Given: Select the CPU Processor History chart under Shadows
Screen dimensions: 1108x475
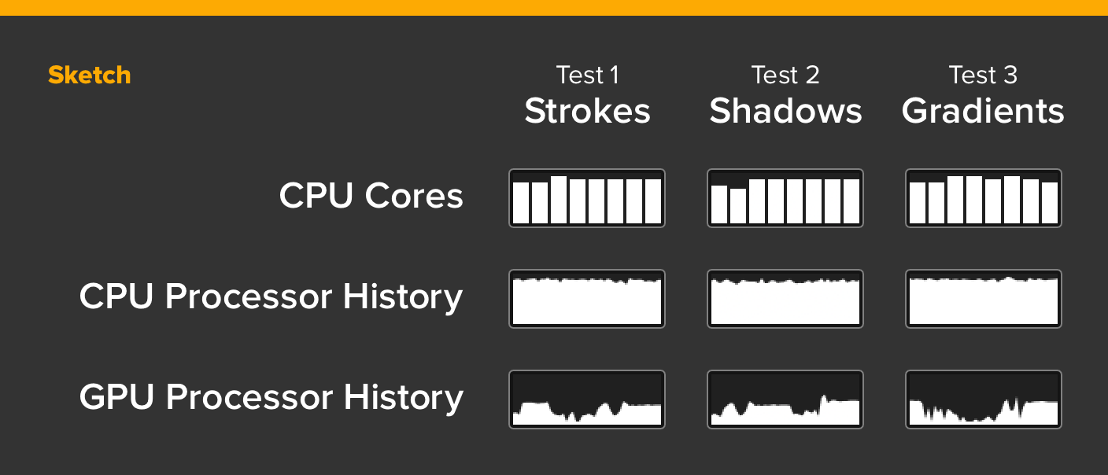Looking at the screenshot, I should [785, 299].
